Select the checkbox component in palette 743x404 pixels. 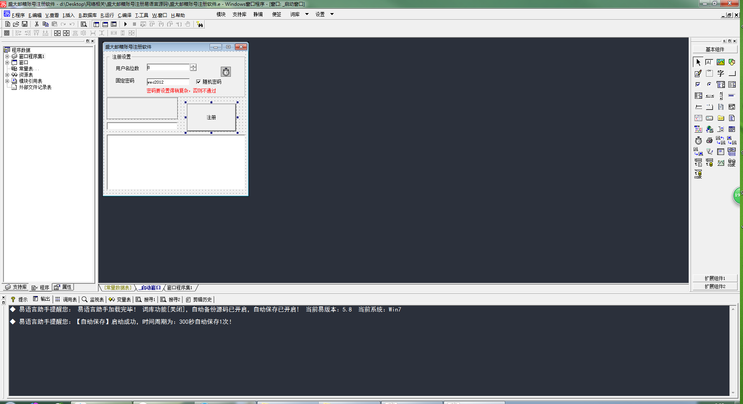[x=698, y=84]
